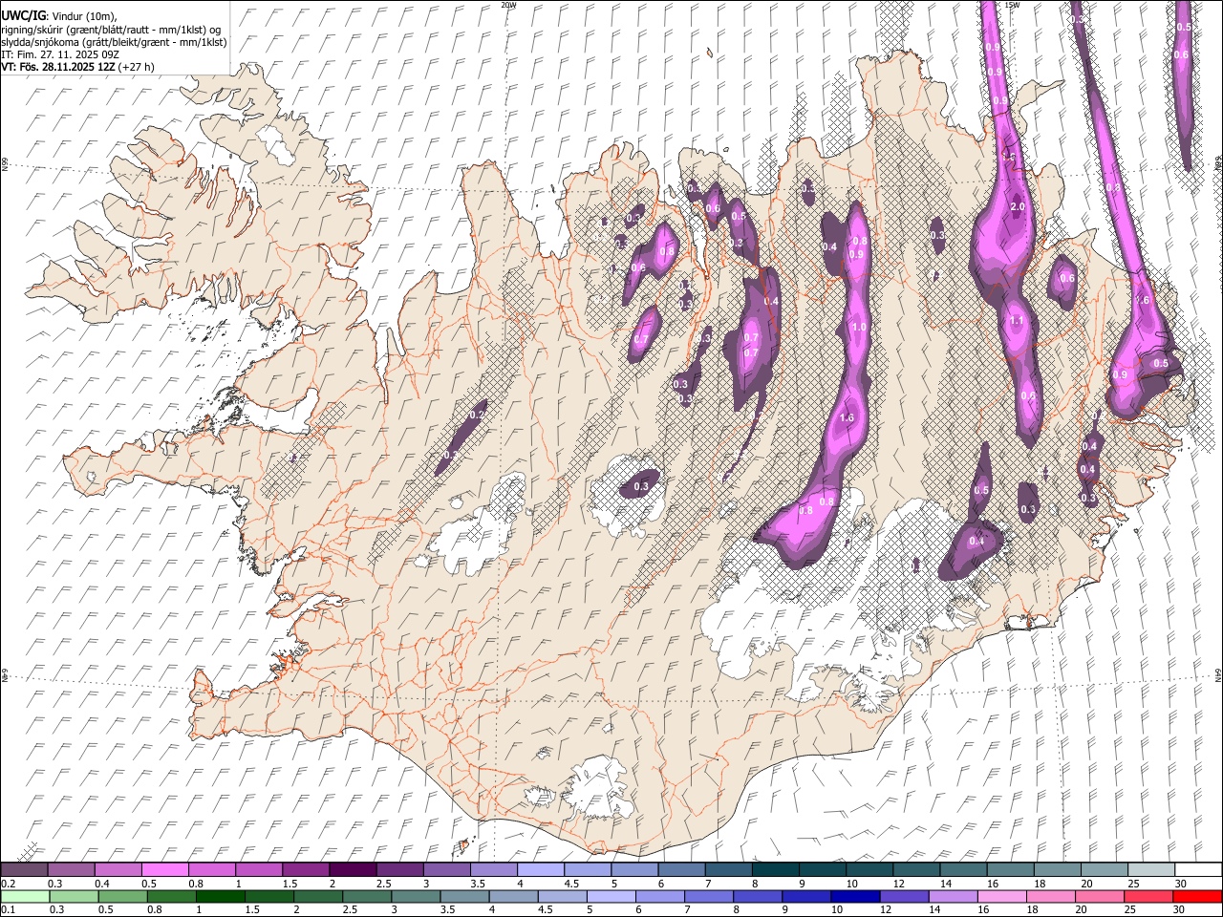Pick the bright pink 0.5 snow legend swatch
Viewport: 1223px width, 917px height.
[165, 870]
